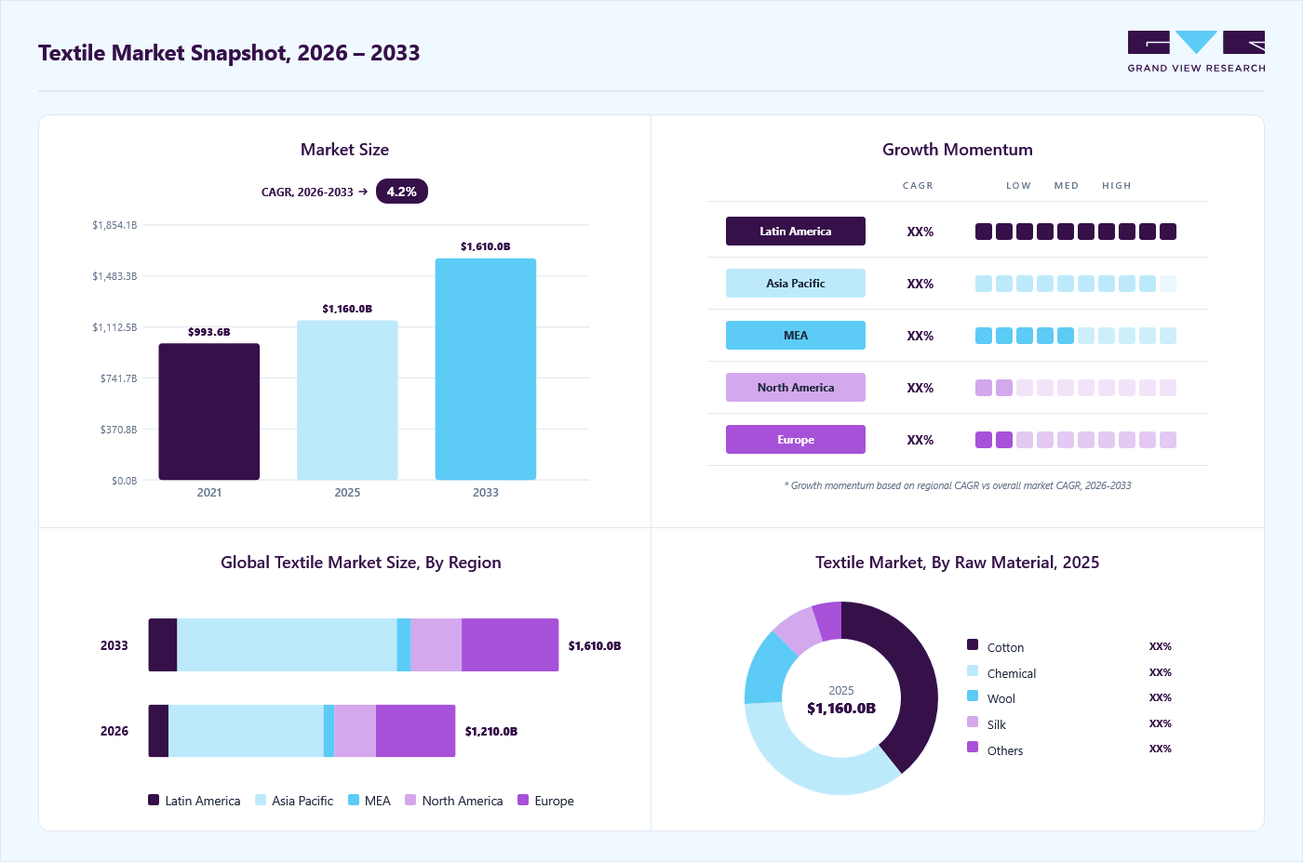The image size is (1303, 862).
Task: Click the $1,160.0B label above the 2025 bar
Action: coord(347,309)
